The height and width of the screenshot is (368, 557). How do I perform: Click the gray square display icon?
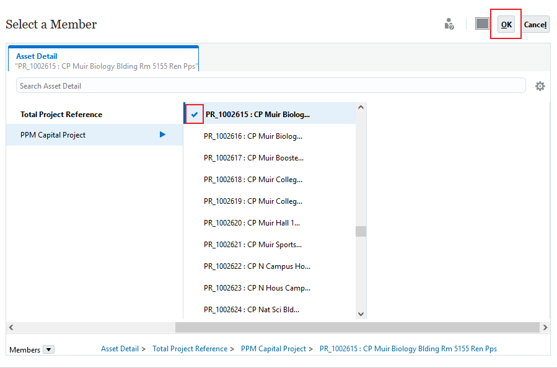click(482, 24)
